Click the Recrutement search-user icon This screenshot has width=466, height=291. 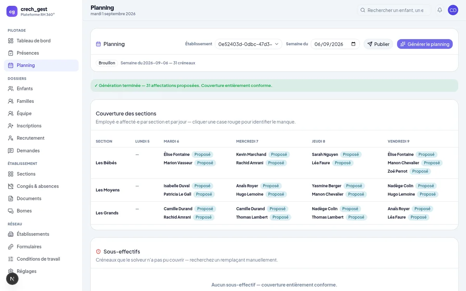[x=11, y=138]
